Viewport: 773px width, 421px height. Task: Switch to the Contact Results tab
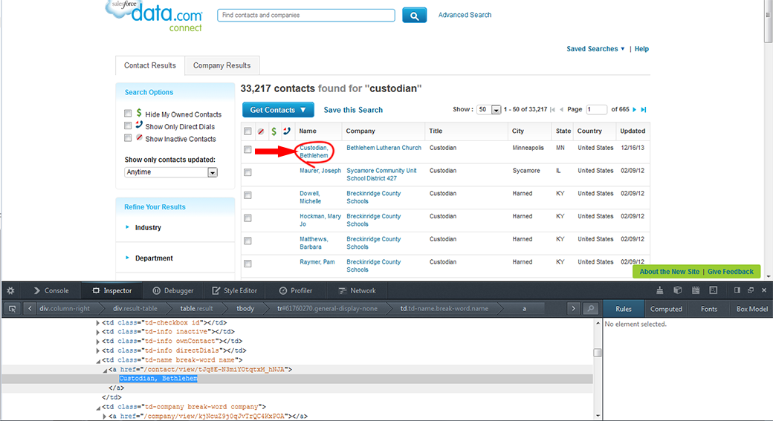(x=150, y=65)
